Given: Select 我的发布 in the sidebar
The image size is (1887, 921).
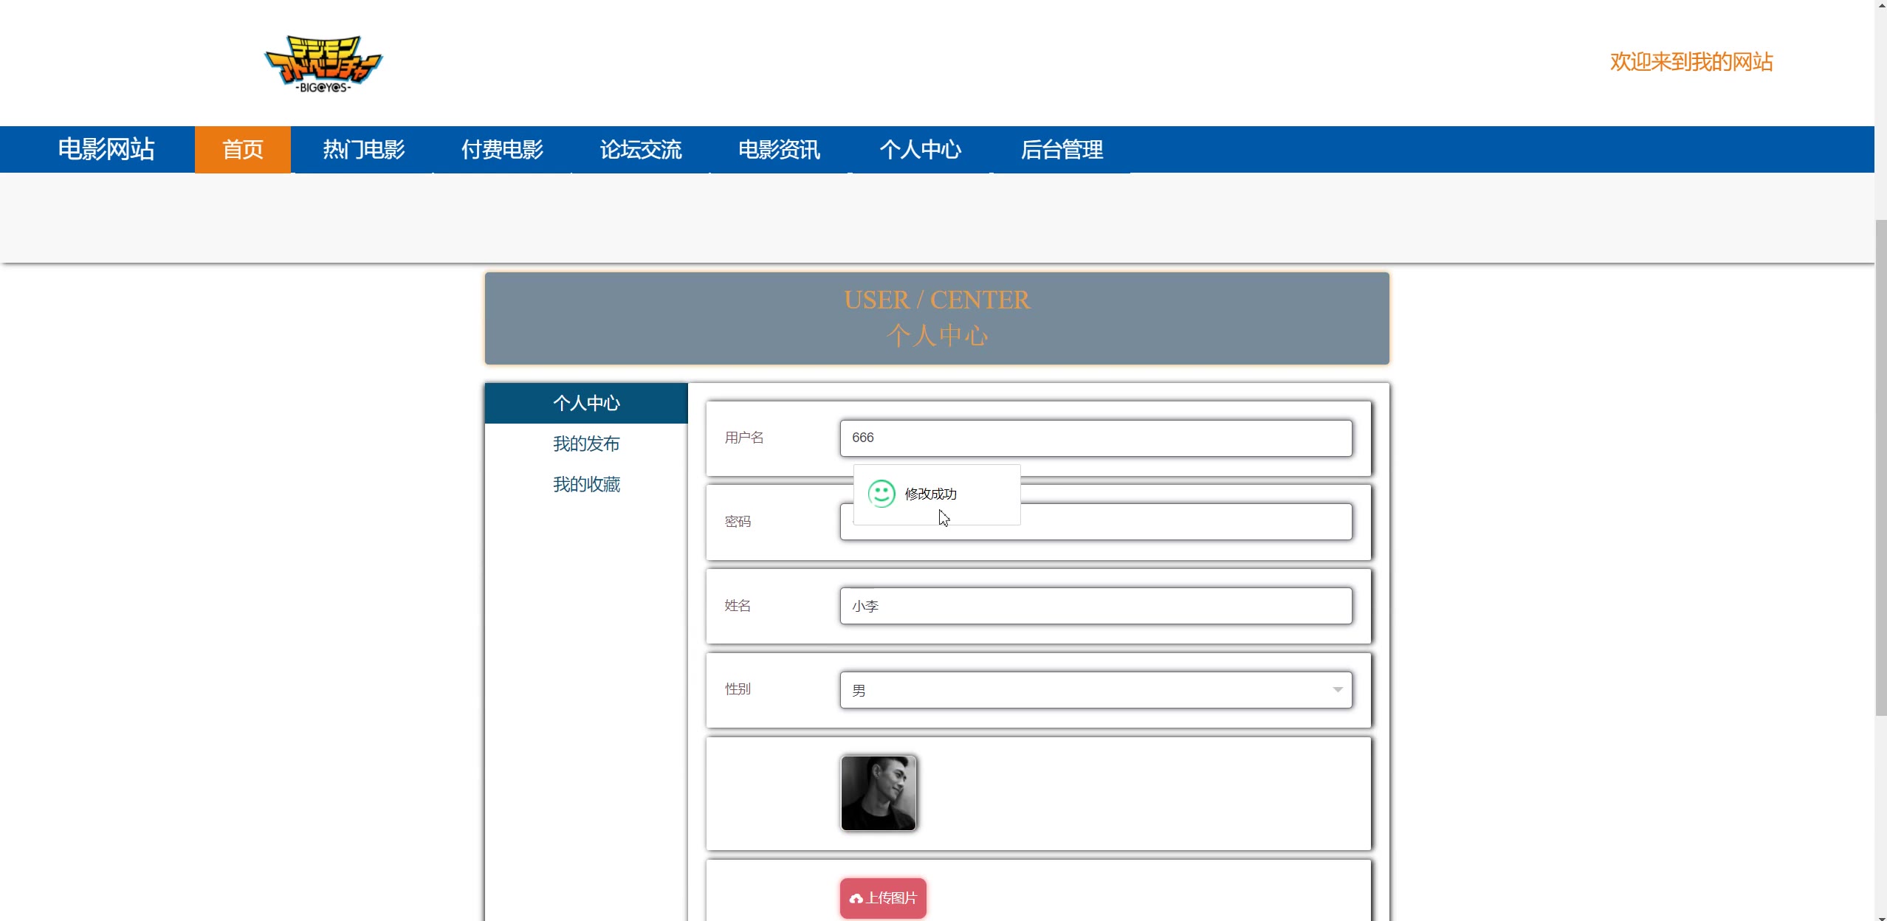Looking at the screenshot, I should (x=586, y=444).
